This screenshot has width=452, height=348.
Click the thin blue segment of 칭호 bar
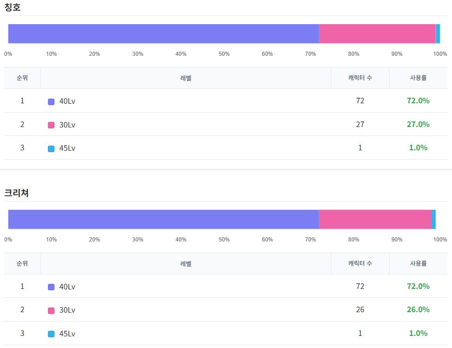coord(438,34)
